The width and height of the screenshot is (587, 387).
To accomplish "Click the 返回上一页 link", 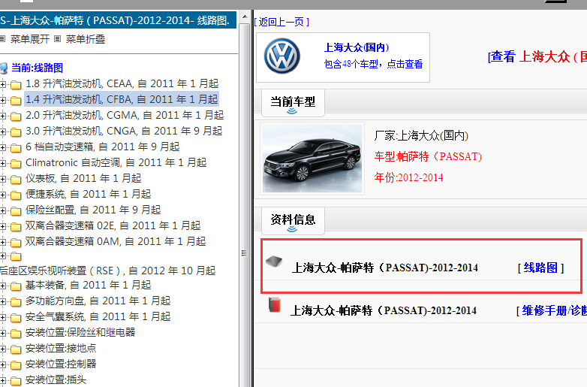I will [281, 22].
